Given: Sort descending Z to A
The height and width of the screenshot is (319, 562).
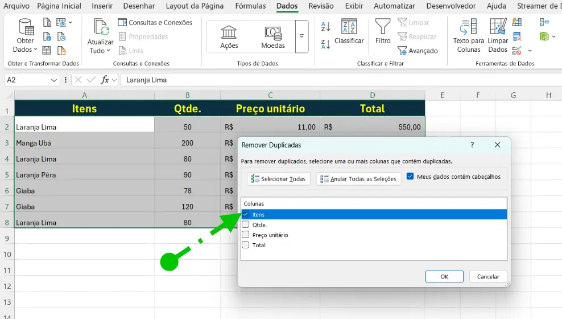Looking at the screenshot, I should (x=325, y=44).
